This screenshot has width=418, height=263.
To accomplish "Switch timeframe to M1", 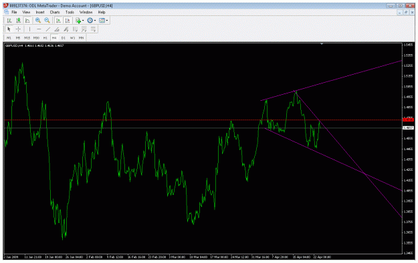I will coord(9,38).
